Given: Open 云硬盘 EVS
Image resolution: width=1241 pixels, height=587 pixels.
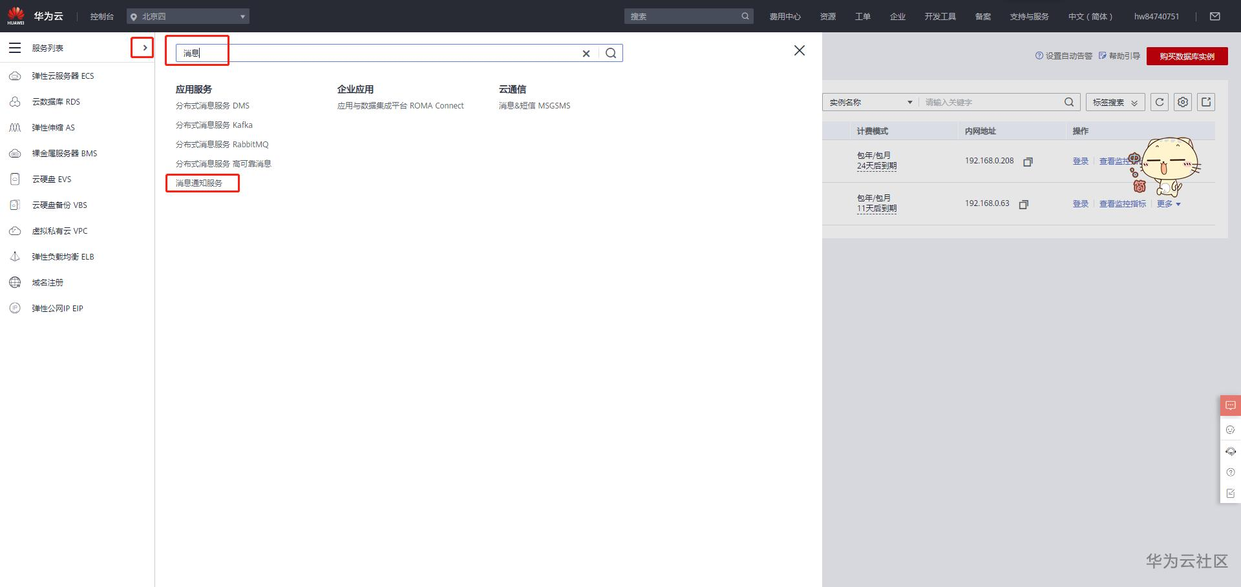Looking at the screenshot, I should (52, 180).
